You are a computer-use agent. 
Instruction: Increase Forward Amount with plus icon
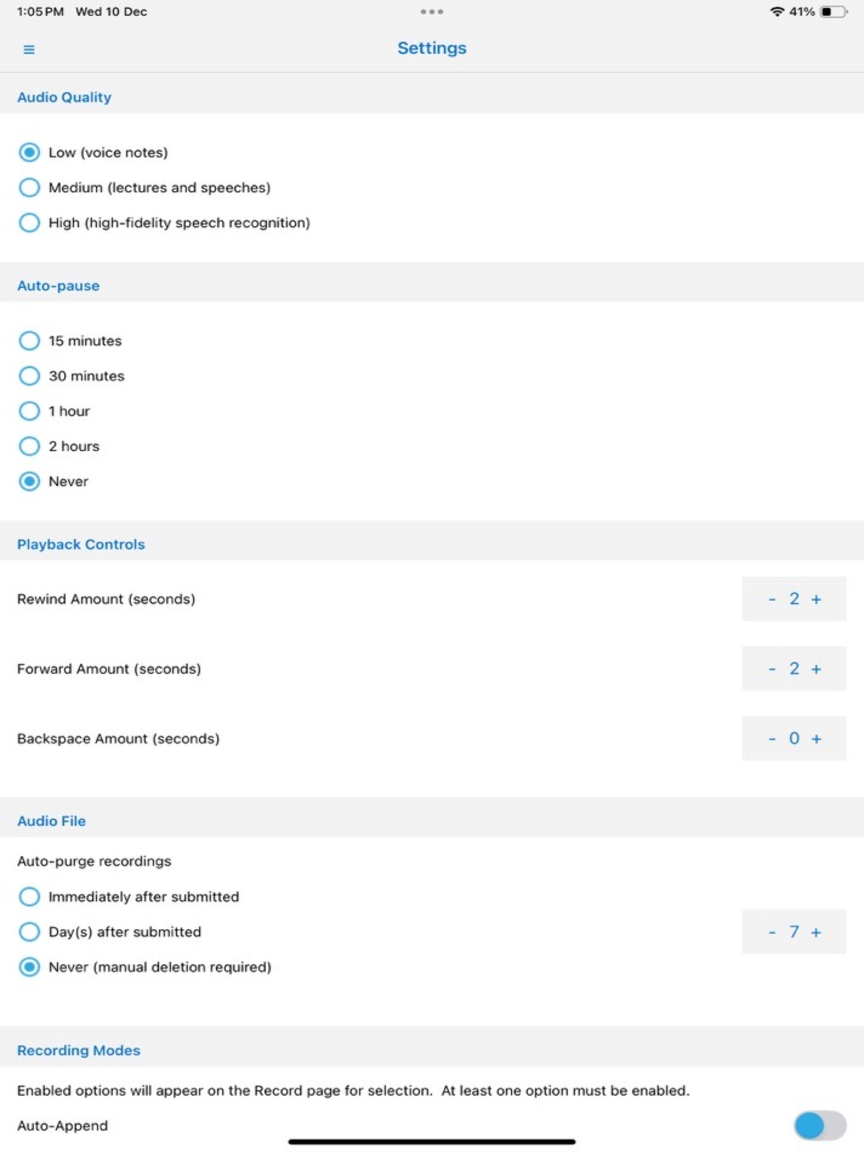tap(816, 669)
